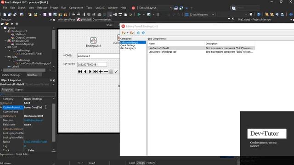Switch to the Welcome Page tab
The width and height of the screenshot is (294, 165).
click(66, 19)
